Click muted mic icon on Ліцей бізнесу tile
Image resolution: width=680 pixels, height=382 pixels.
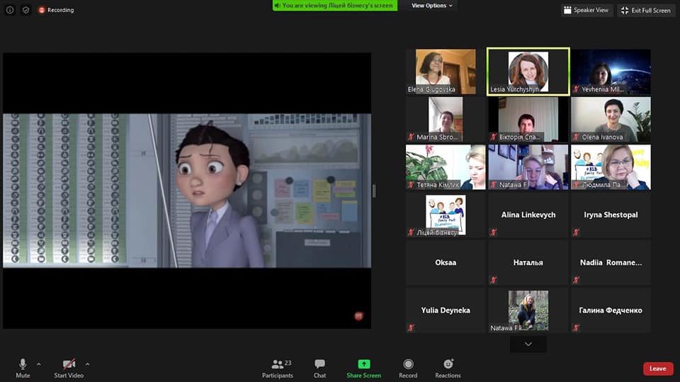point(411,232)
